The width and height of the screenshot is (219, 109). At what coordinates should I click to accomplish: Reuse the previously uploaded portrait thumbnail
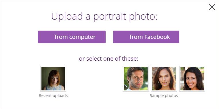[53, 79]
